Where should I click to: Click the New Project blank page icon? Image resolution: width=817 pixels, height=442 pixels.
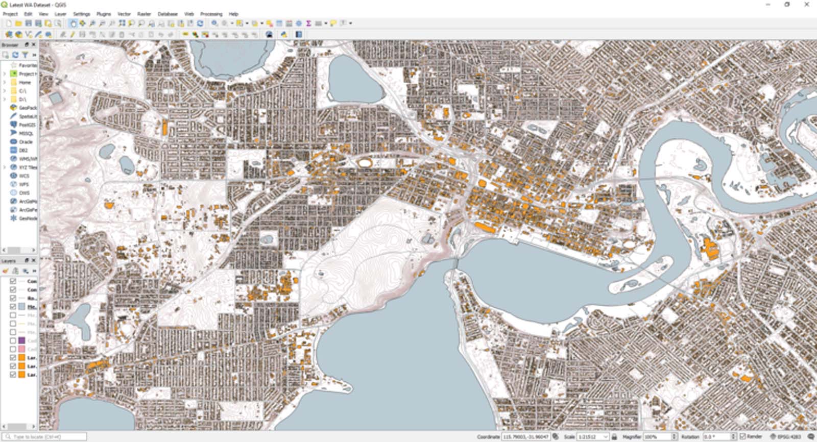click(9, 23)
